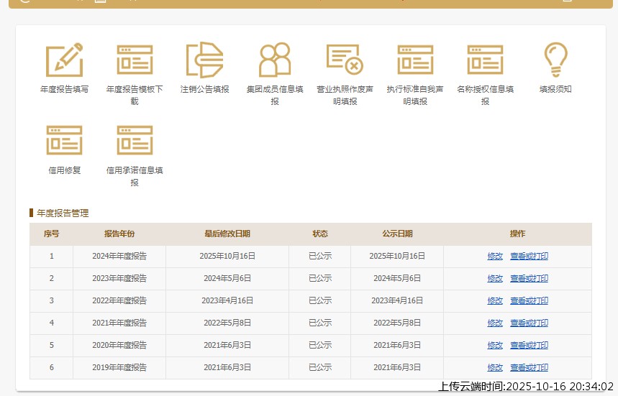The width and height of the screenshot is (618, 396).
Task: Click the 报告年份 column header
Action: [119, 234]
